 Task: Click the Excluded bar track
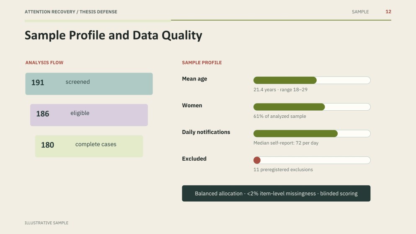click(312, 160)
